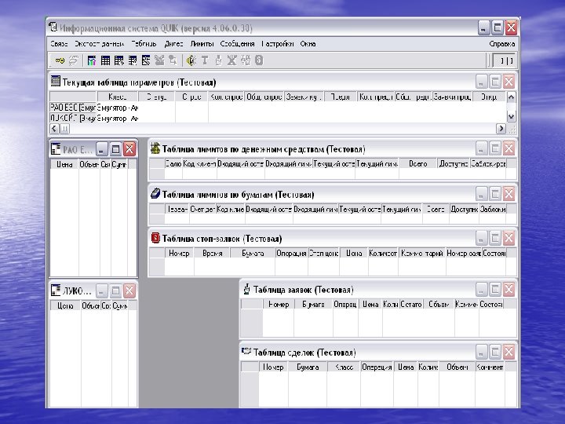The image size is (565, 424).
Task: Open the Таблицы menu
Action: 144,44
